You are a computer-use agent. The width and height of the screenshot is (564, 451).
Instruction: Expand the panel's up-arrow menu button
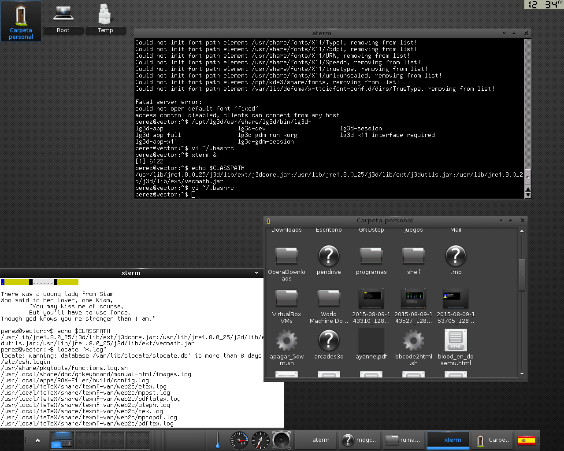[37, 440]
